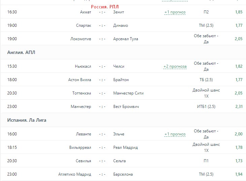246x181 pixels.
Task: Click the 2,31 odds for Вест Бромвич match
Action: [239, 107]
